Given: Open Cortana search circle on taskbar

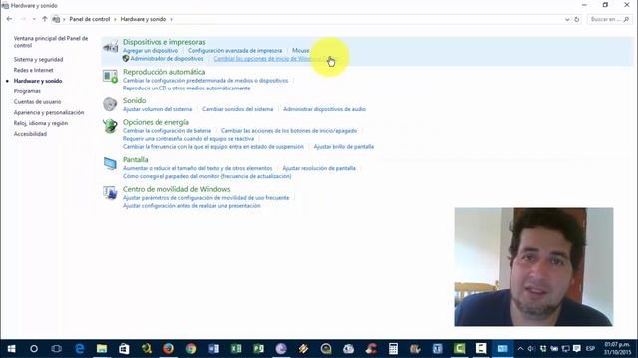Looking at the screenshot, I should pyautogui.click(x=34, y=349).
